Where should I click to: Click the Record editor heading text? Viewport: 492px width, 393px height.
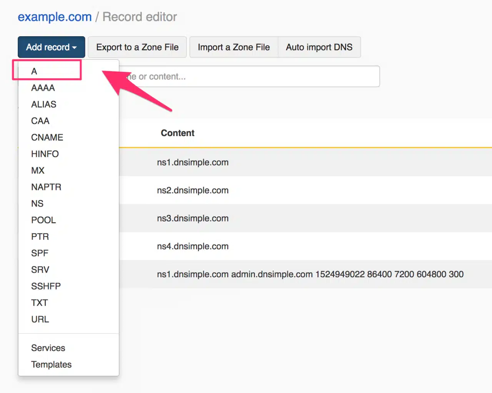[x=140, y=17]
